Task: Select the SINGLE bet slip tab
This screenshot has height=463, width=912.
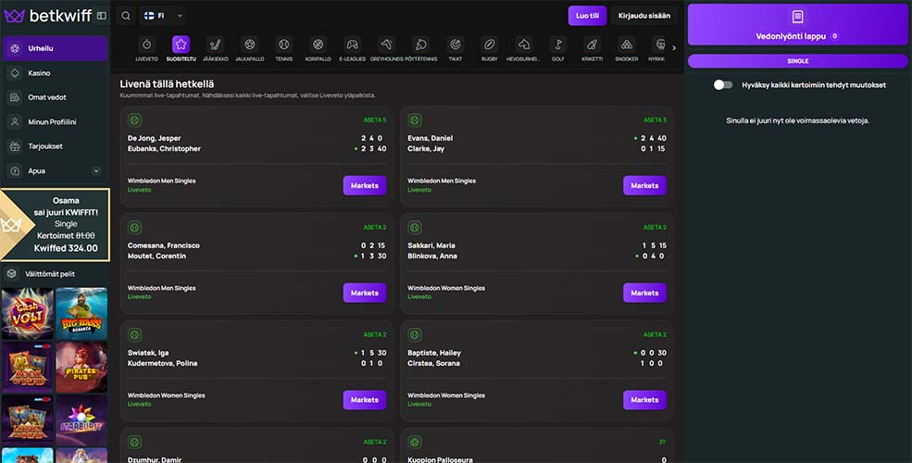Action: pyautogui.click(x=797, y=61)
